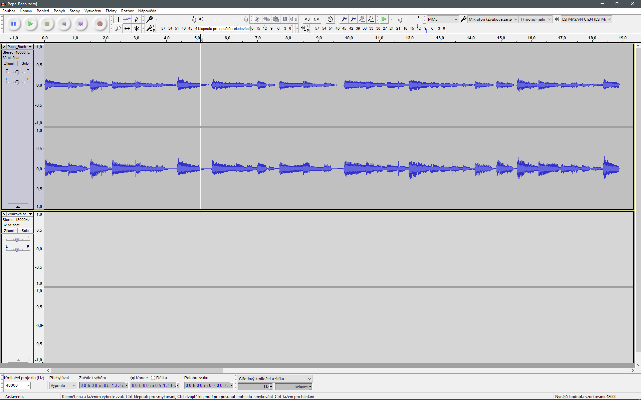Open the MME audio host dropdown
Image resolution: width=641 pixels, height=400 pixels.
click(442, 19)
